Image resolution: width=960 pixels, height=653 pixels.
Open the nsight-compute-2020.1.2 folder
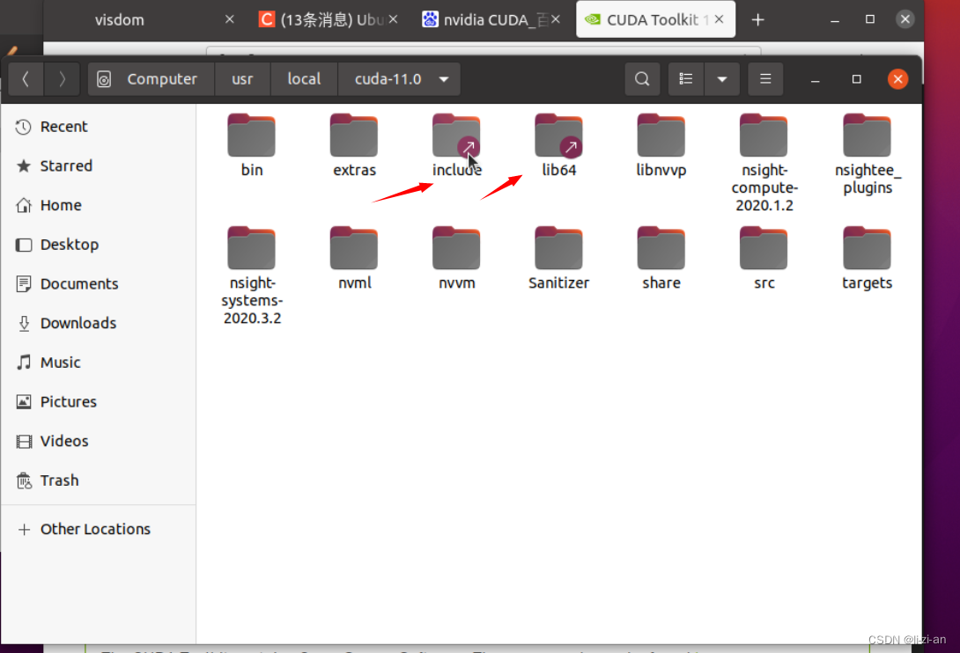coord(764,162)
